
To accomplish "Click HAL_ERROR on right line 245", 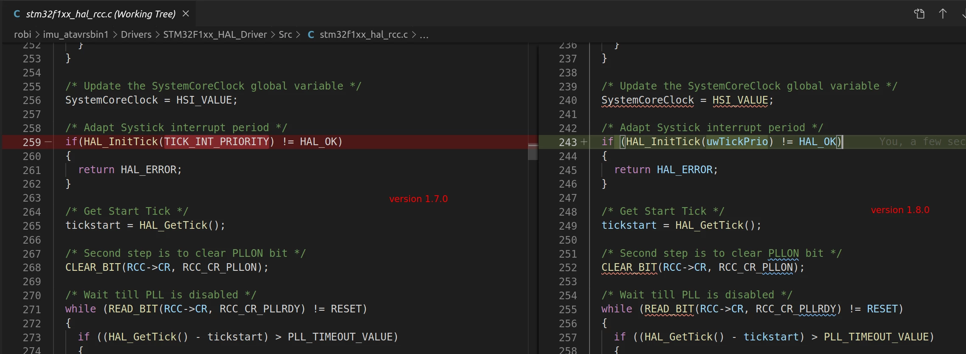I will click(x=685, y=170).
